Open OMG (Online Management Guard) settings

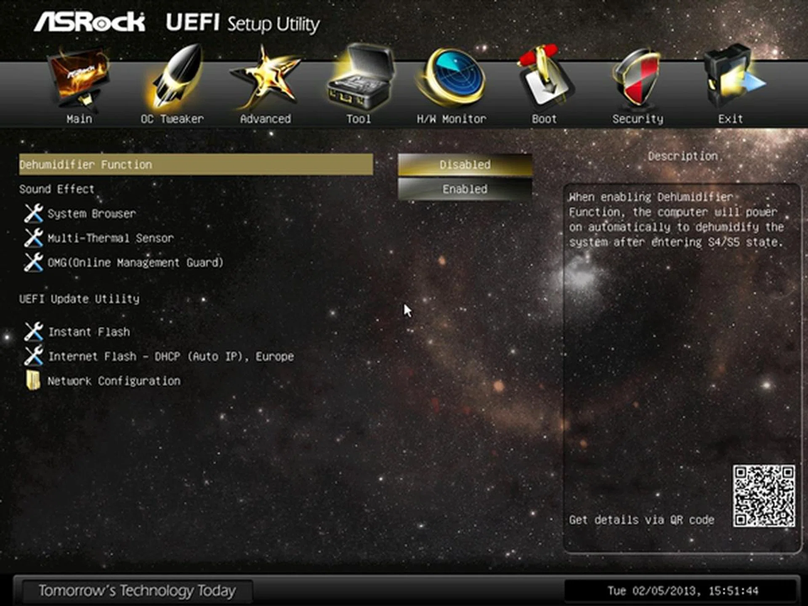(x=135, y=263)
